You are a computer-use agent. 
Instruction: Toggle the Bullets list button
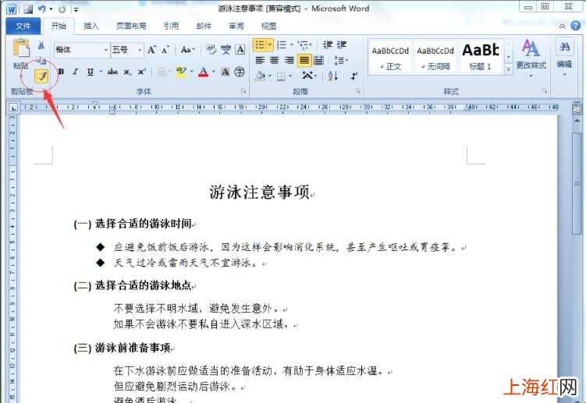point(259,44)
